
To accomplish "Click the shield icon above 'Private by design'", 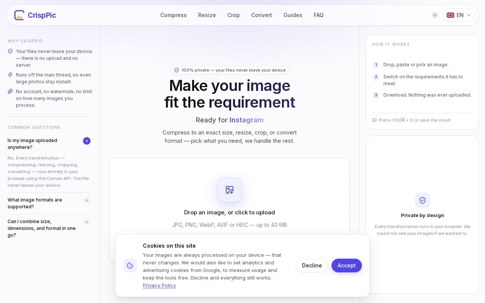I will tap(422, 200).
